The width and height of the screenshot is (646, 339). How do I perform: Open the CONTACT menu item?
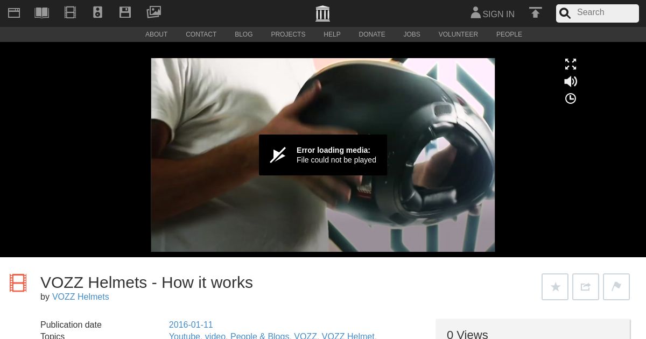pos(201,34)
